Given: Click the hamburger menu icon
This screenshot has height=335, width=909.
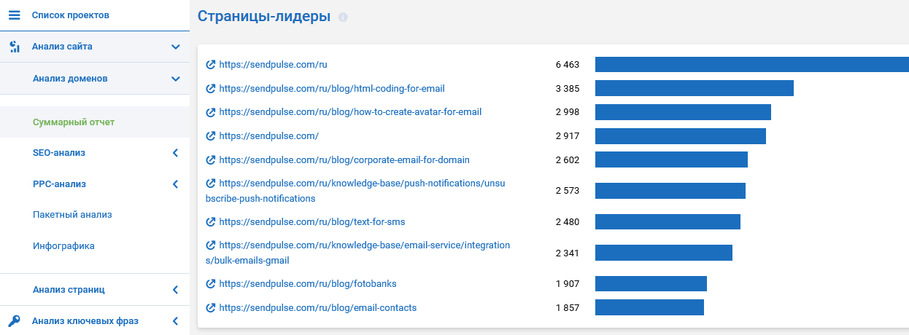Looking at the screenshot, I should point(15,15).
